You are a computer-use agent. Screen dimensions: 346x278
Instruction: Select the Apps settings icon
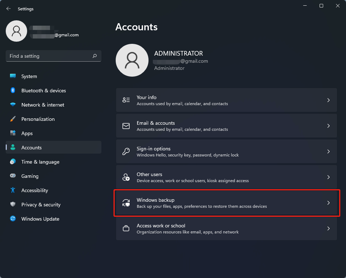[13, 133]
